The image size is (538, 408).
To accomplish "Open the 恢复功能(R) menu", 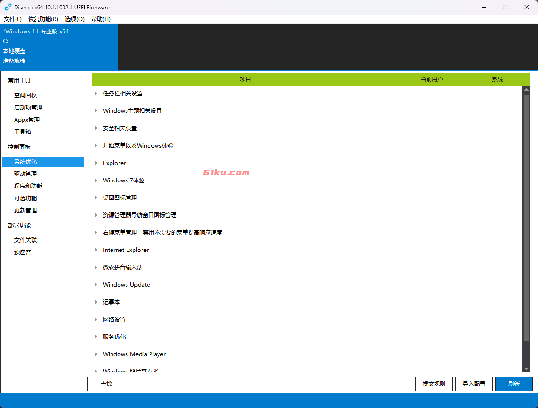I will [43, 19].
